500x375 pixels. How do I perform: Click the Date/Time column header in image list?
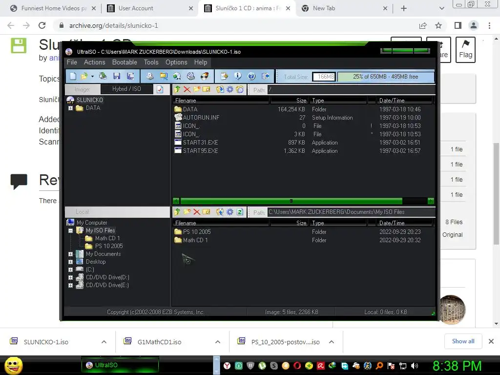[x=404, y=101]
